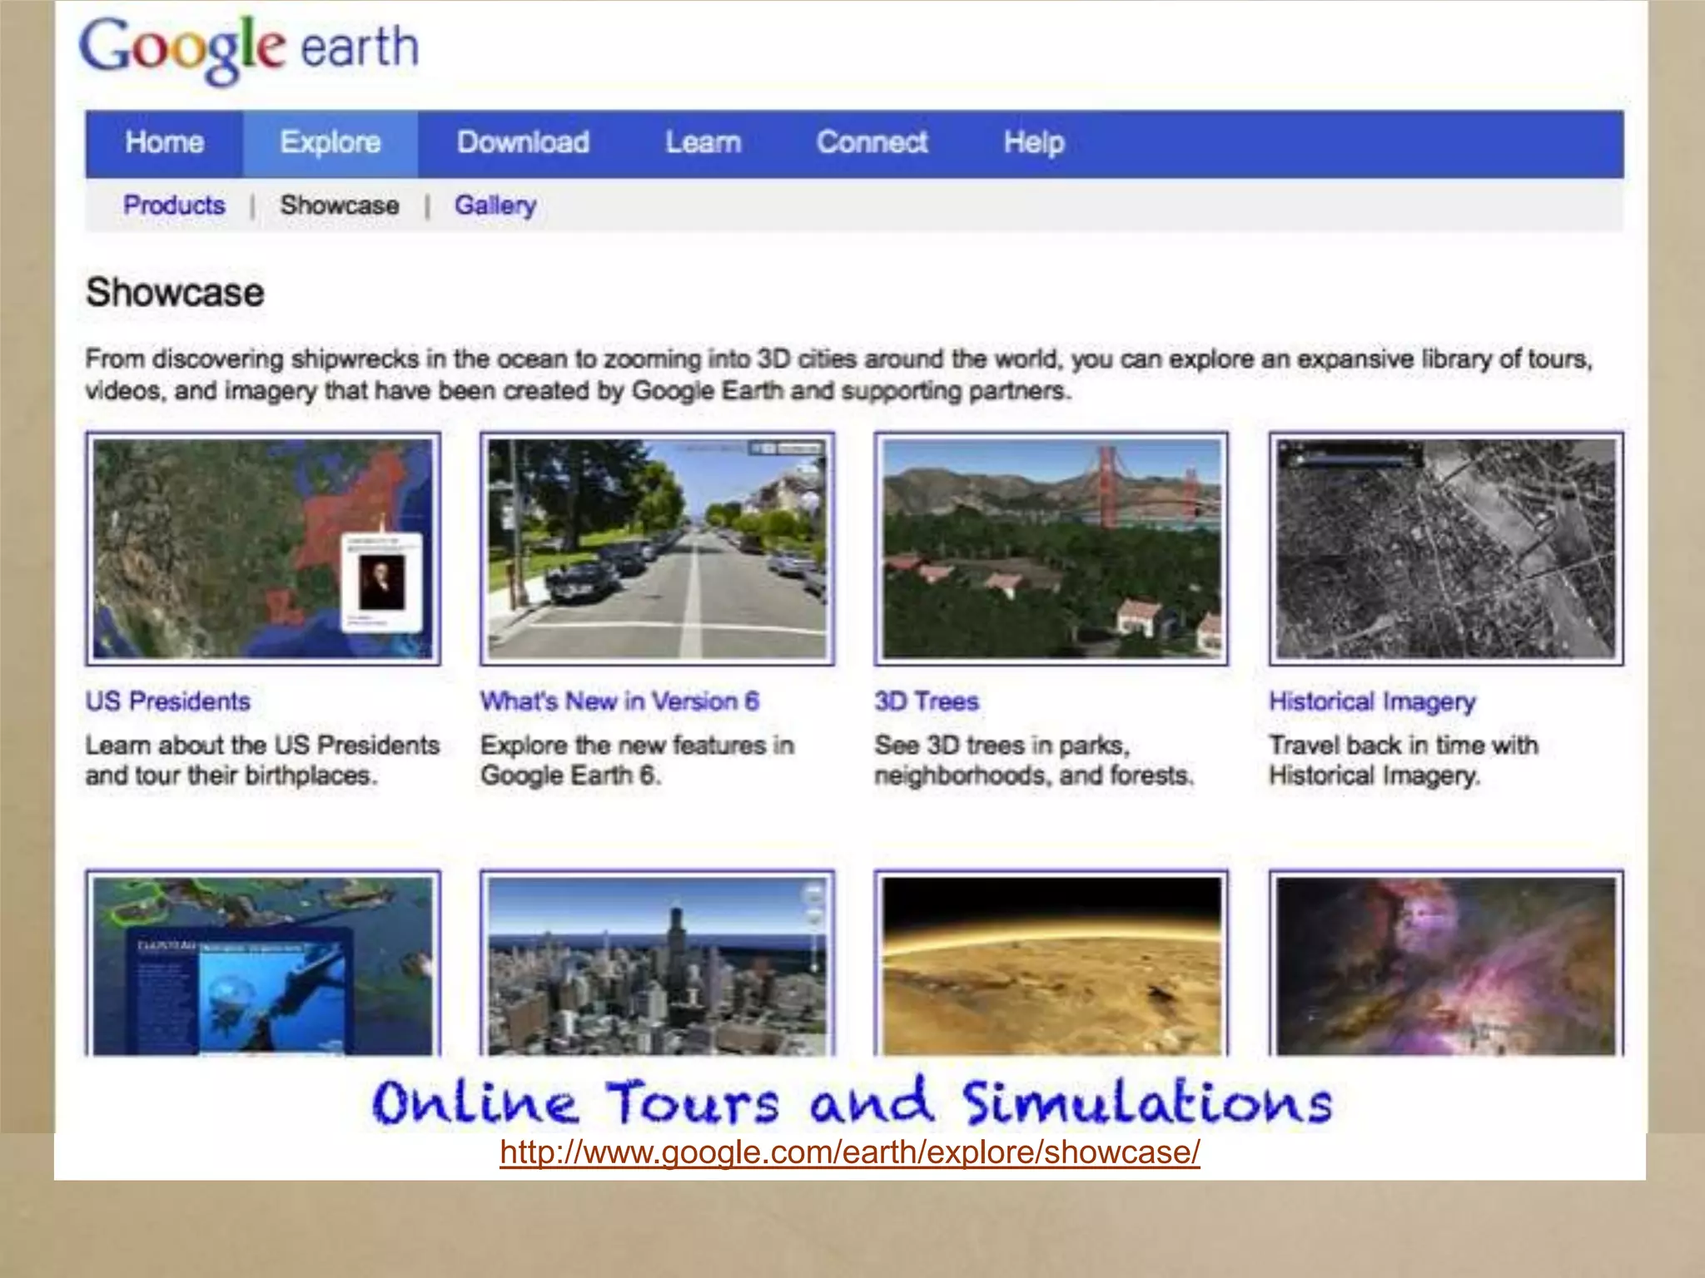
Task: Select the Explore navigation tab
Action: pyautogui.click(x=331, y=143)
